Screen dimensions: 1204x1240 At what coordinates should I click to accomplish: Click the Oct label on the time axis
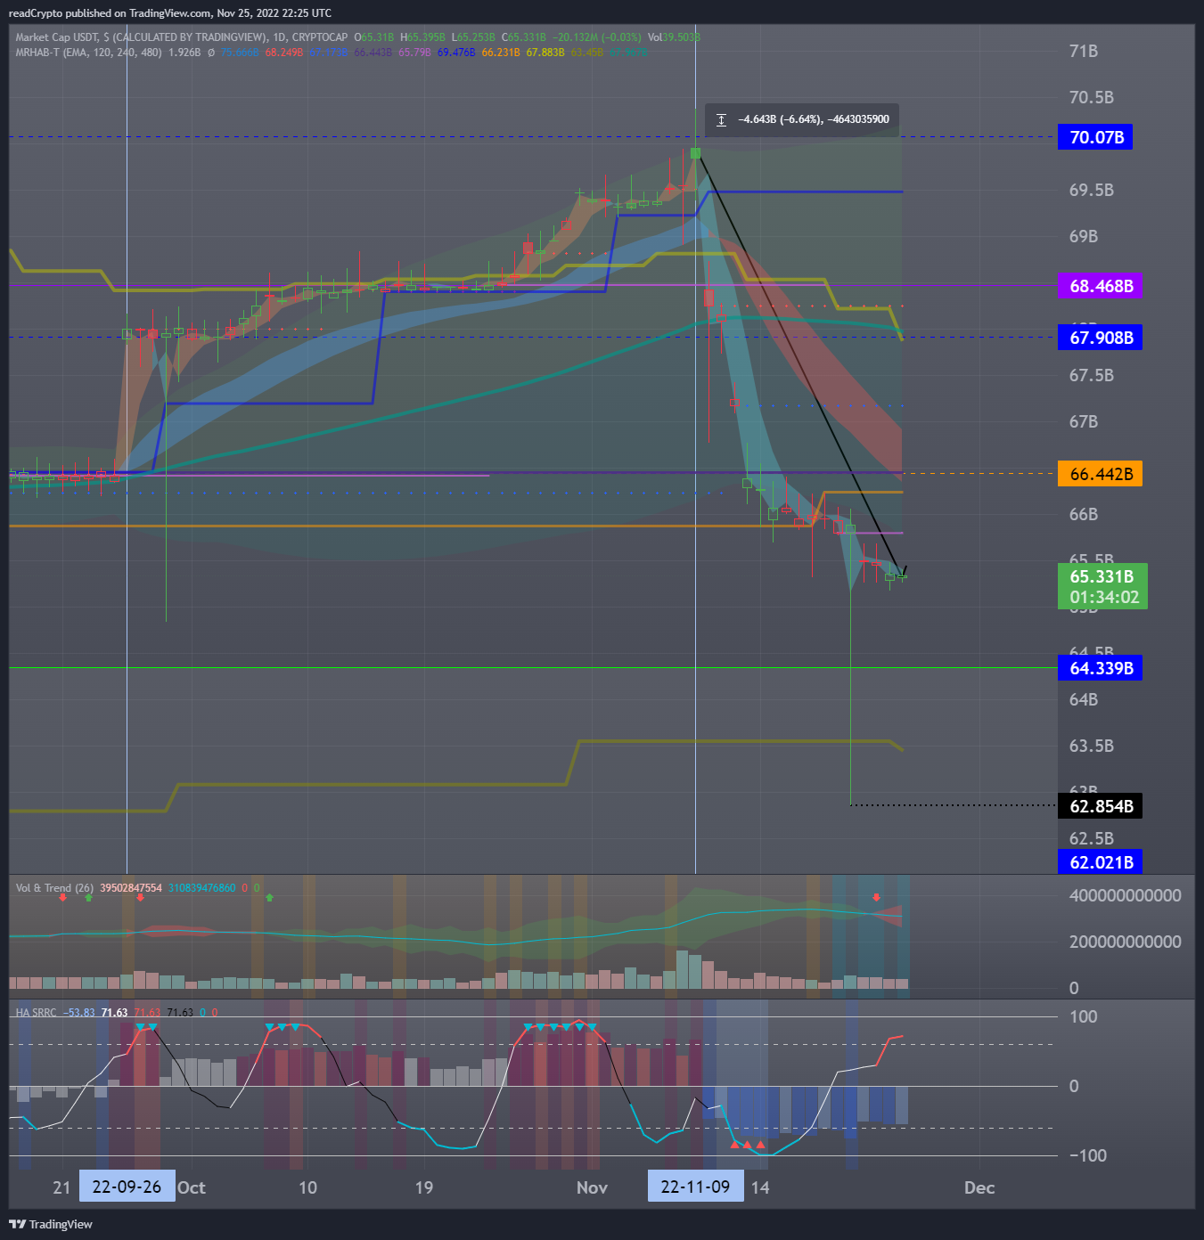191,1187
